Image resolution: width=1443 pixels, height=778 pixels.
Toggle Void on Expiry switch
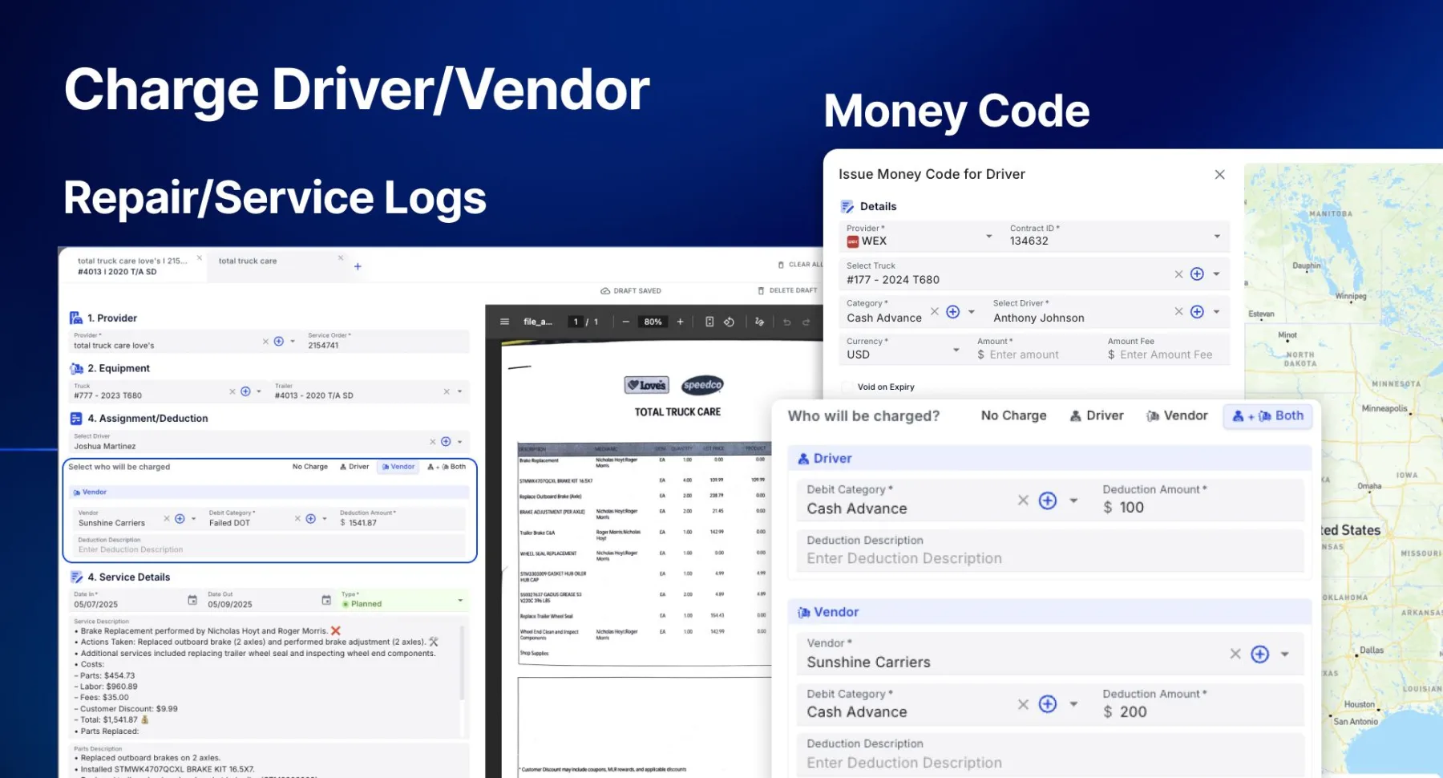coord(848,387)
